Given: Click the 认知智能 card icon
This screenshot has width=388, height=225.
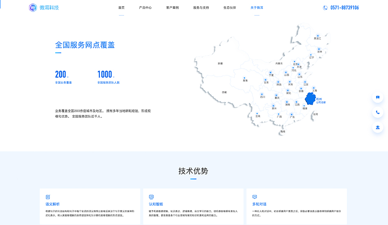Looking at the screenshot, I should [151, 197].
